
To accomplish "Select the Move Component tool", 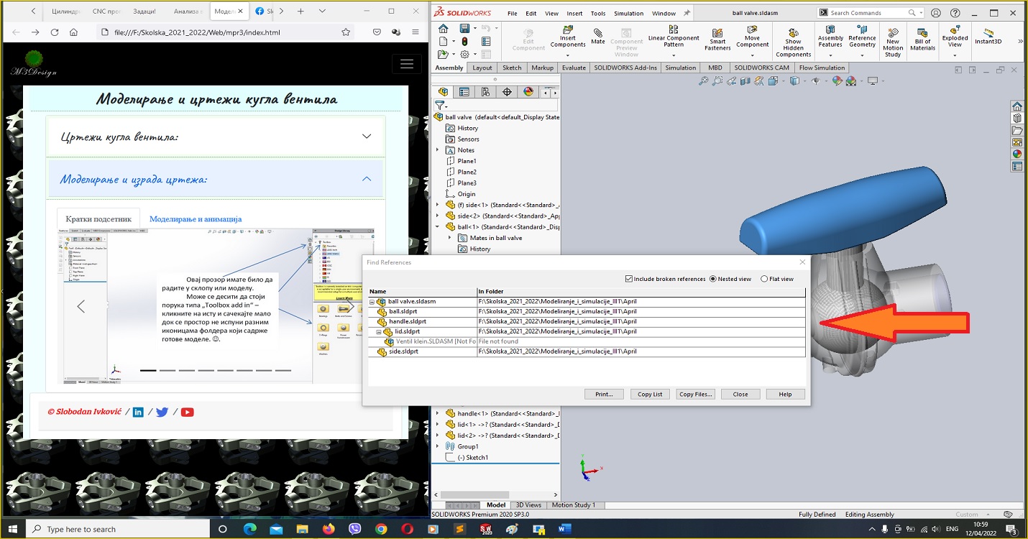I will 752,37.
